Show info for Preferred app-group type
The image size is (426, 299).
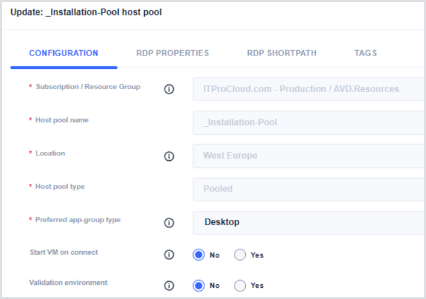(169, 223)
